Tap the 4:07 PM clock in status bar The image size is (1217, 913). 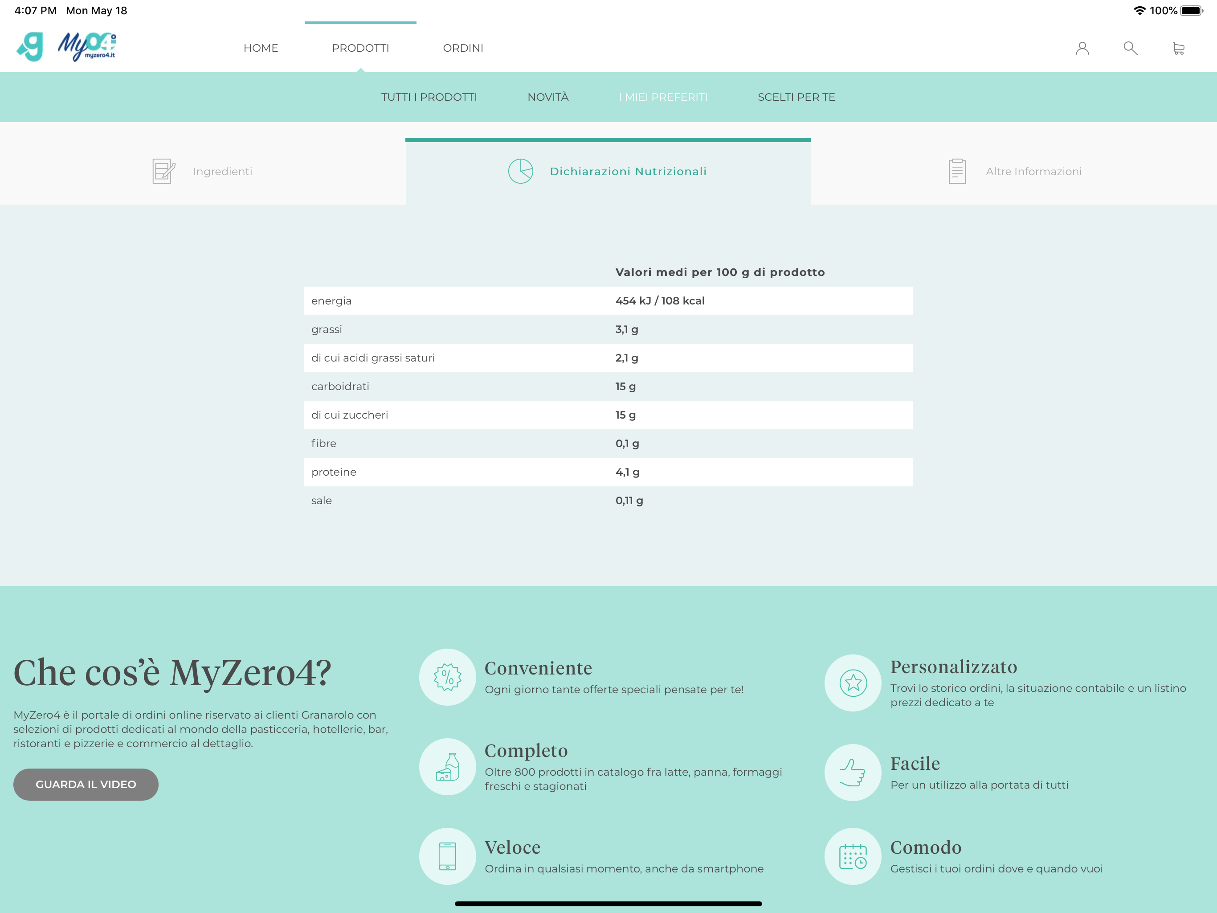(x=36, y=10)
